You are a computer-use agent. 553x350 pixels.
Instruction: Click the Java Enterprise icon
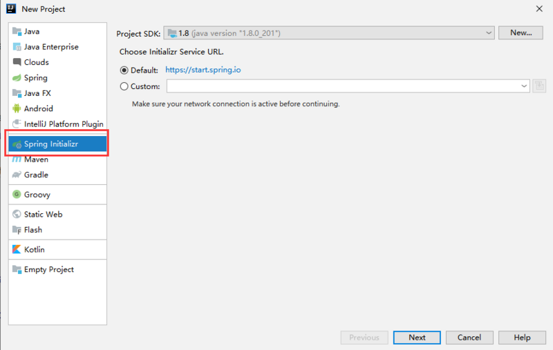pos(17,47)
